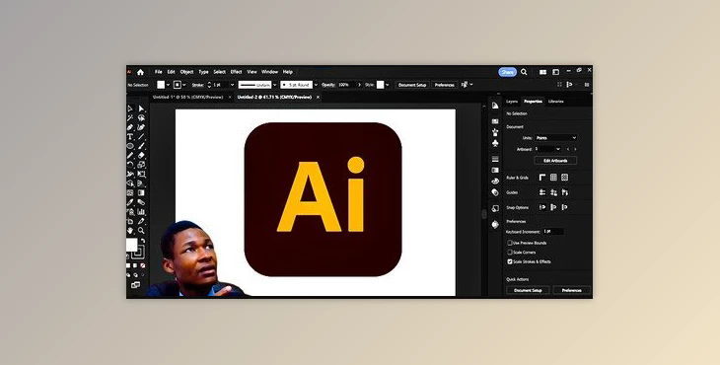This screenshot has width=720, height=365.
Task: Open the Style dropdown arrow
Action: tap(387, 85)
